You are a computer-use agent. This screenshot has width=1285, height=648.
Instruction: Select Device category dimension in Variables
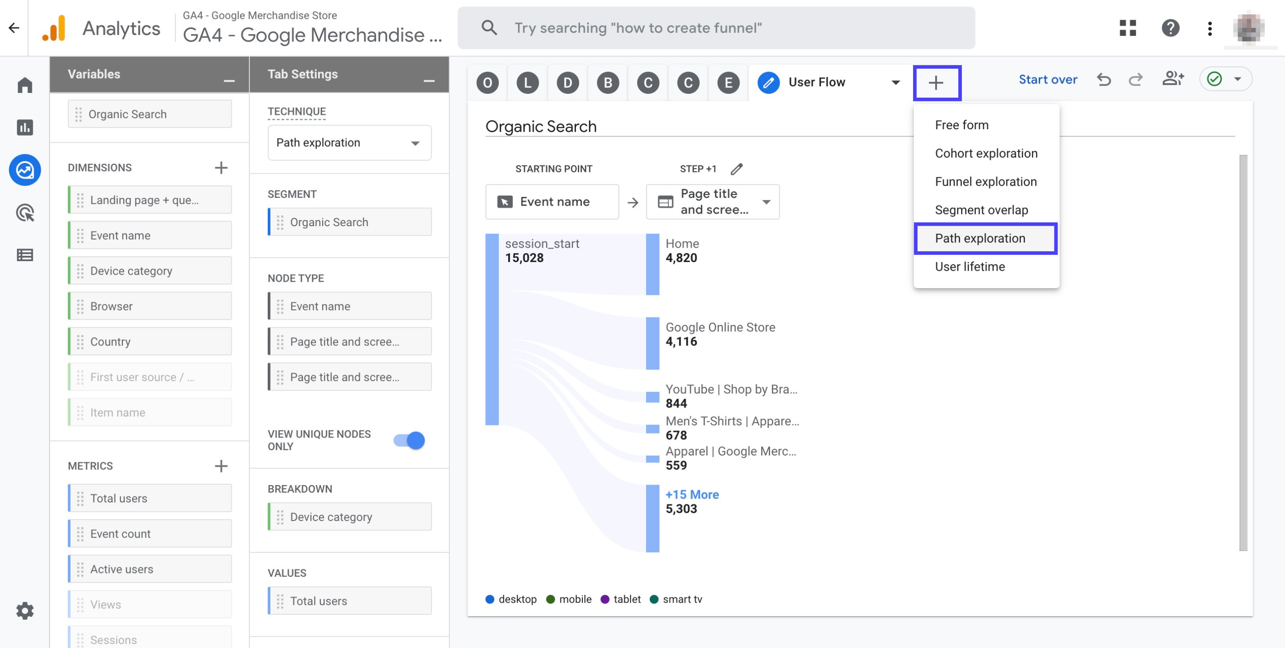150,271
